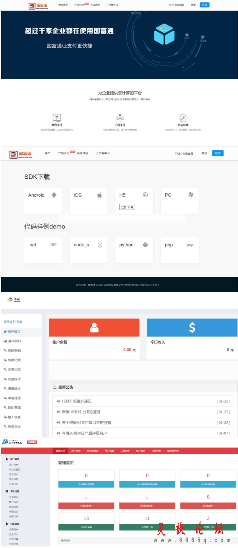Click the 聚合支付 yen icon

point(57,118)
